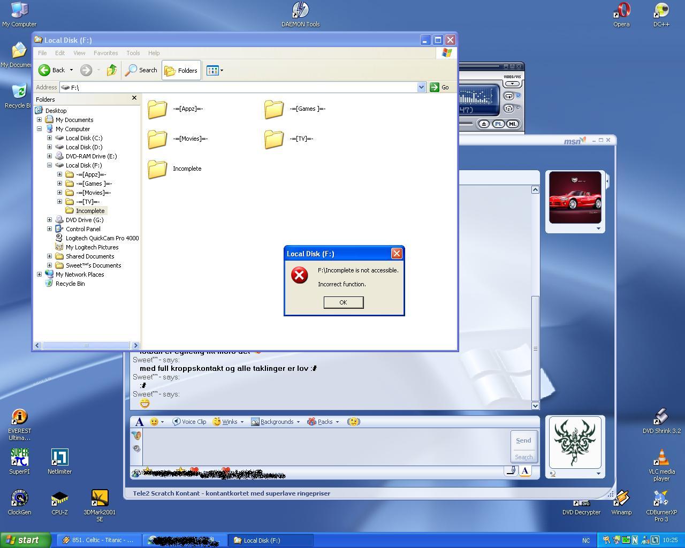The width and height of the screenshot is (685, 548).
Task: Open the Favorites menu
Action: click(105, 53)
